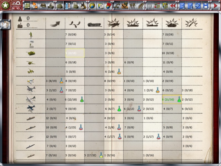The image size is (221, 166).
Task: Click the green flask beside 6 (12/18)
Action: 82,99
